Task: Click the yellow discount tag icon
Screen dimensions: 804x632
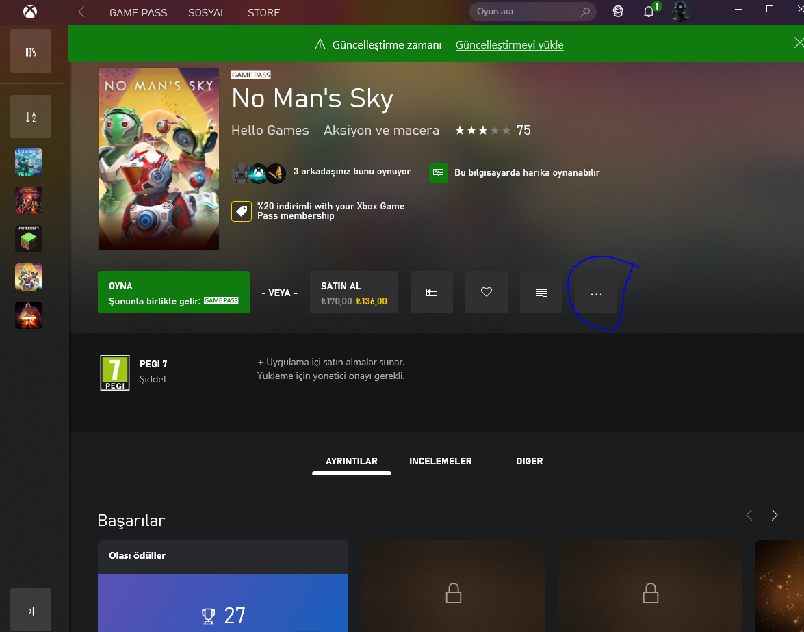Action: click(x=242, y=211)
